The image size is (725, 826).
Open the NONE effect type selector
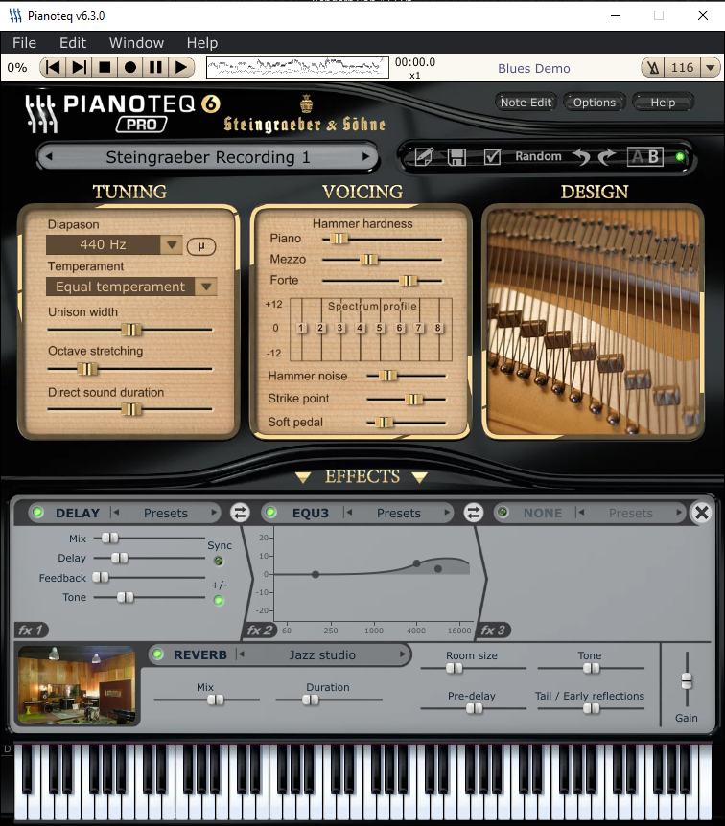point(543,513)
